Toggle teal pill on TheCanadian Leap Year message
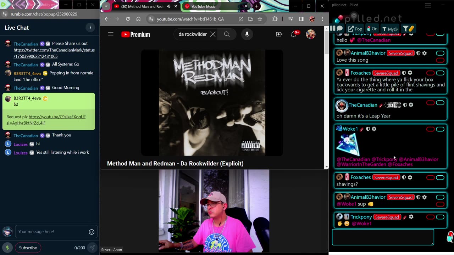The image size is (454, 255). [440, 103]
